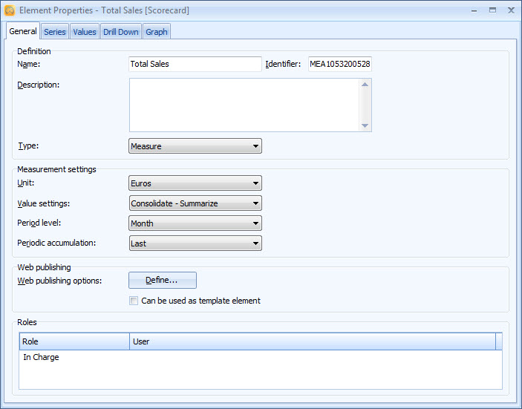
Task: Switch to the General tab
Action: point(22,31)
